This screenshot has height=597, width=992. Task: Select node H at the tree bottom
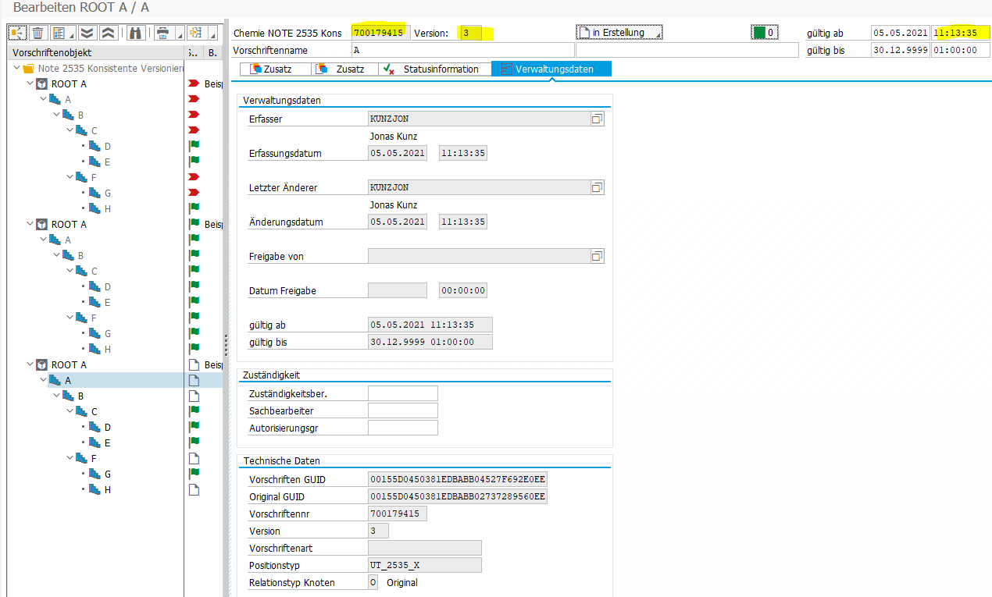(108, 490)
